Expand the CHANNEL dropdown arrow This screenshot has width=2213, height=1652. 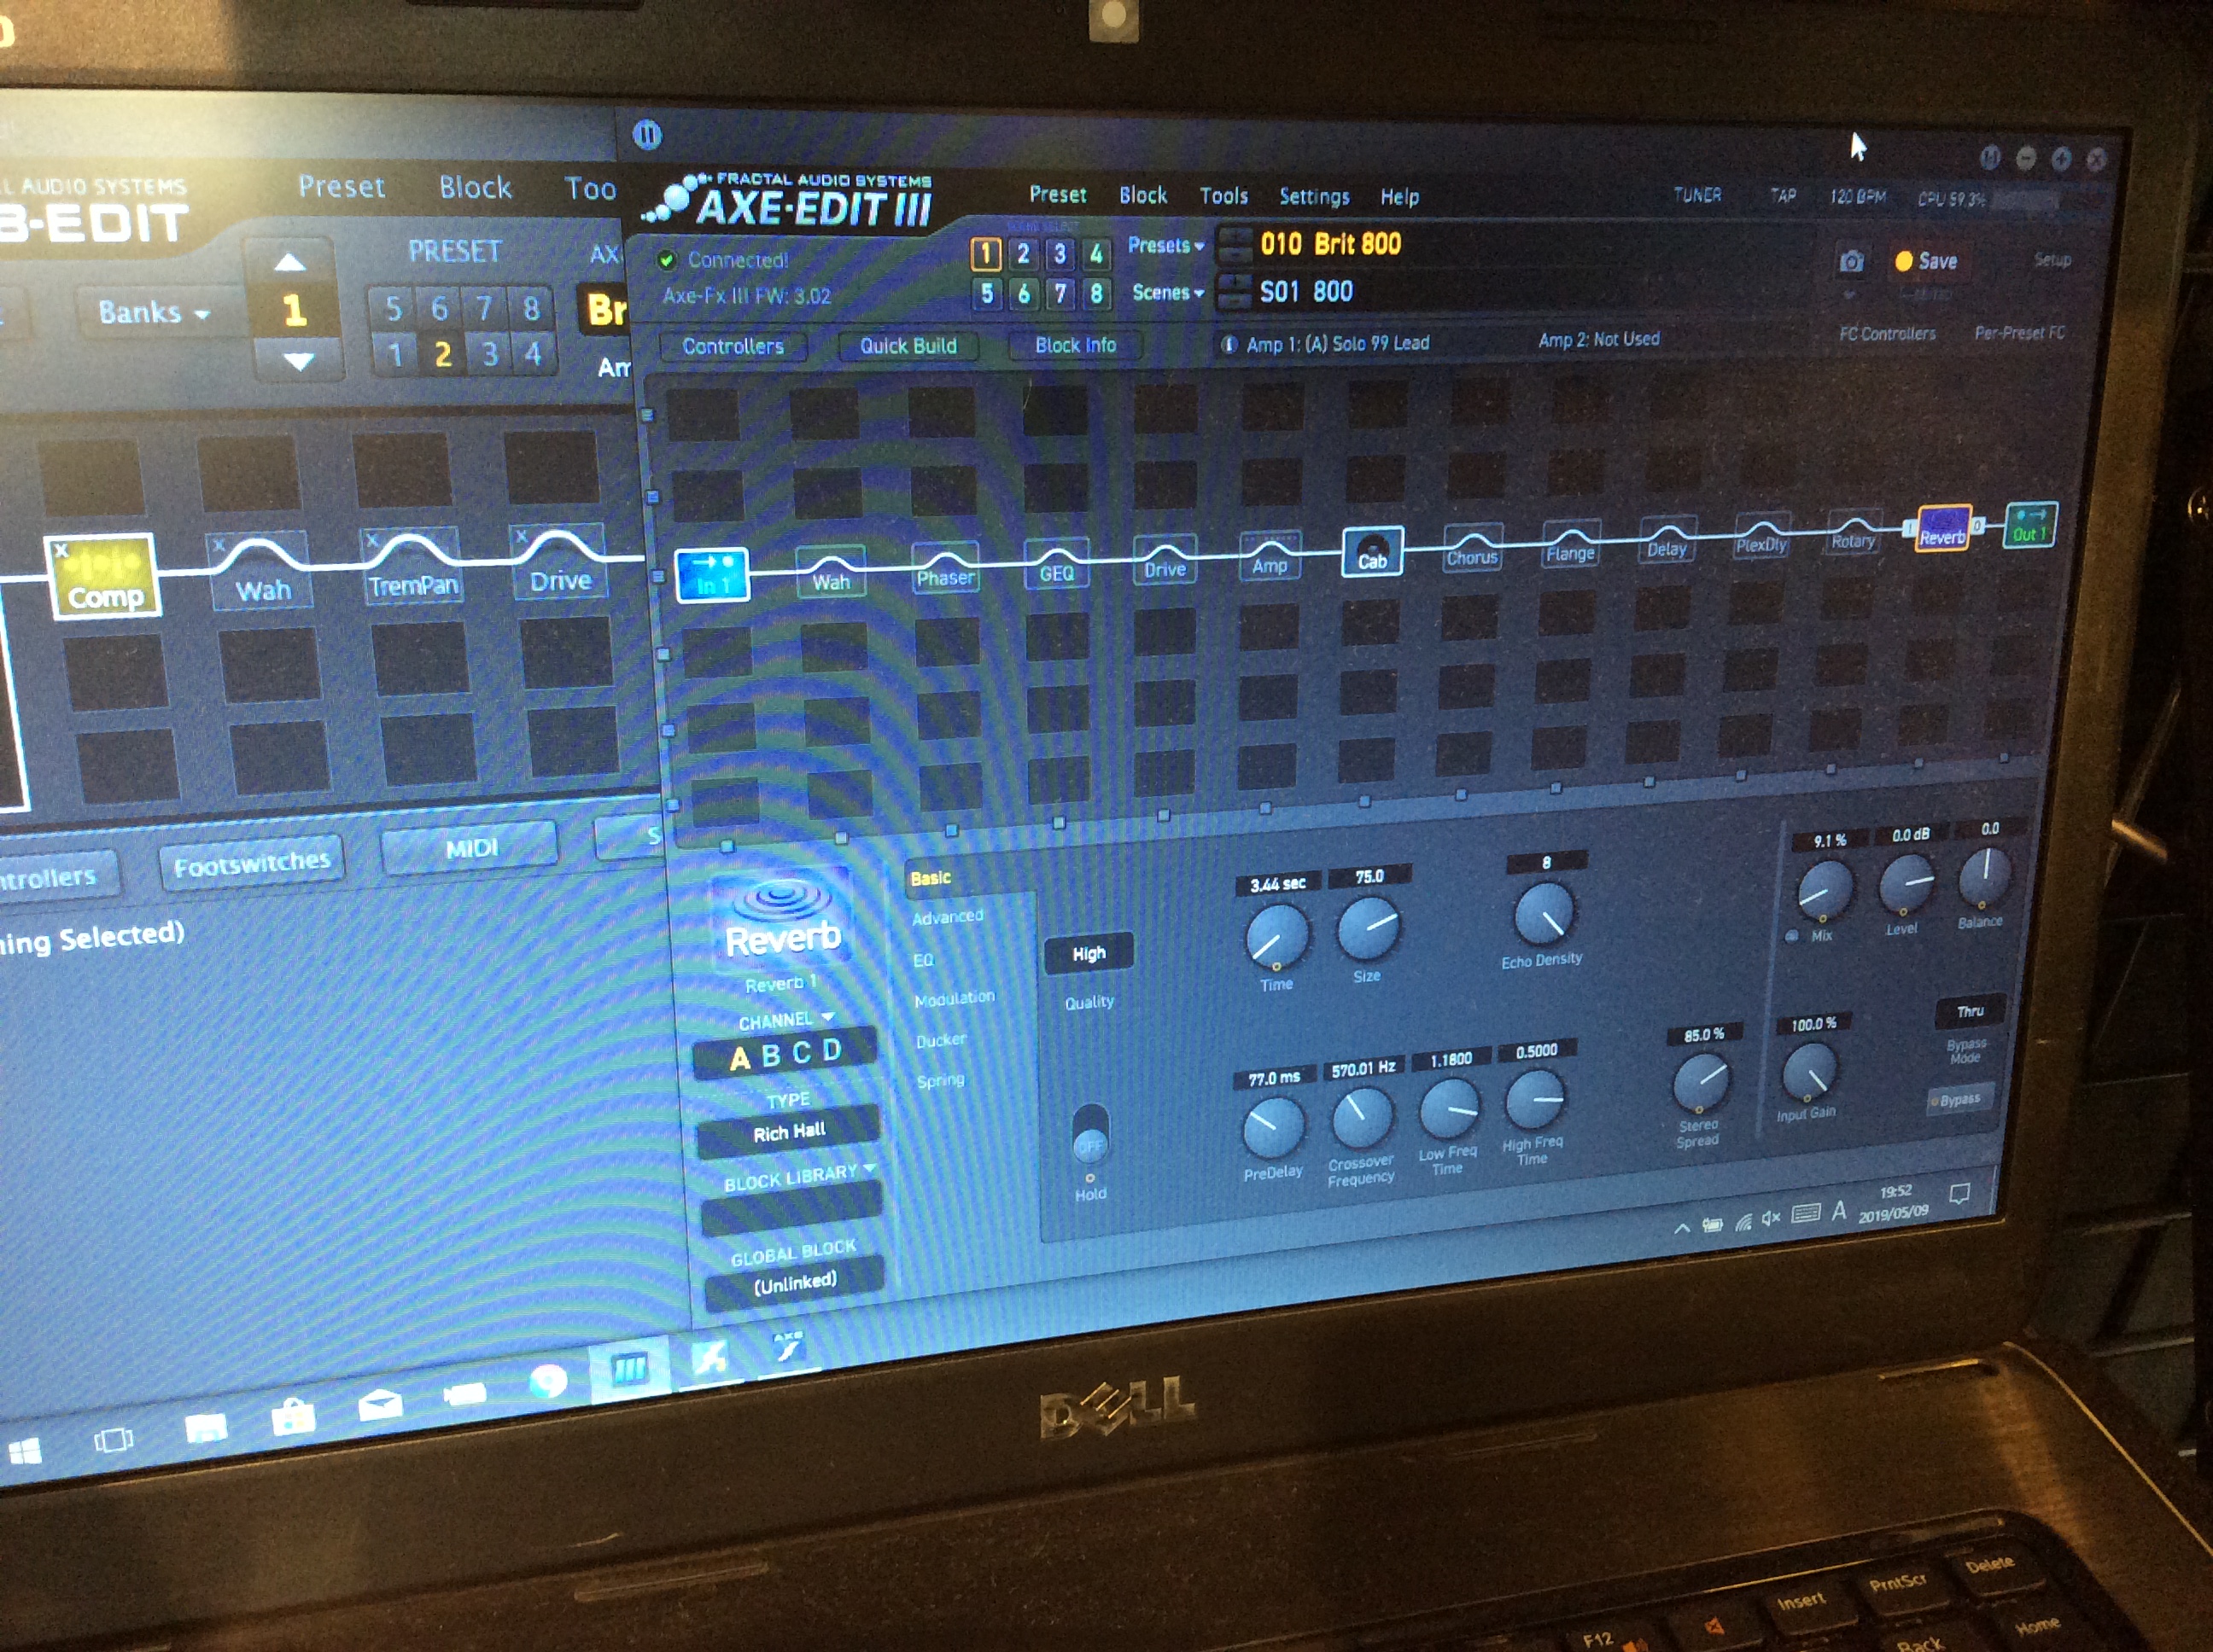pyautogui.click(x=827, y=1017)
